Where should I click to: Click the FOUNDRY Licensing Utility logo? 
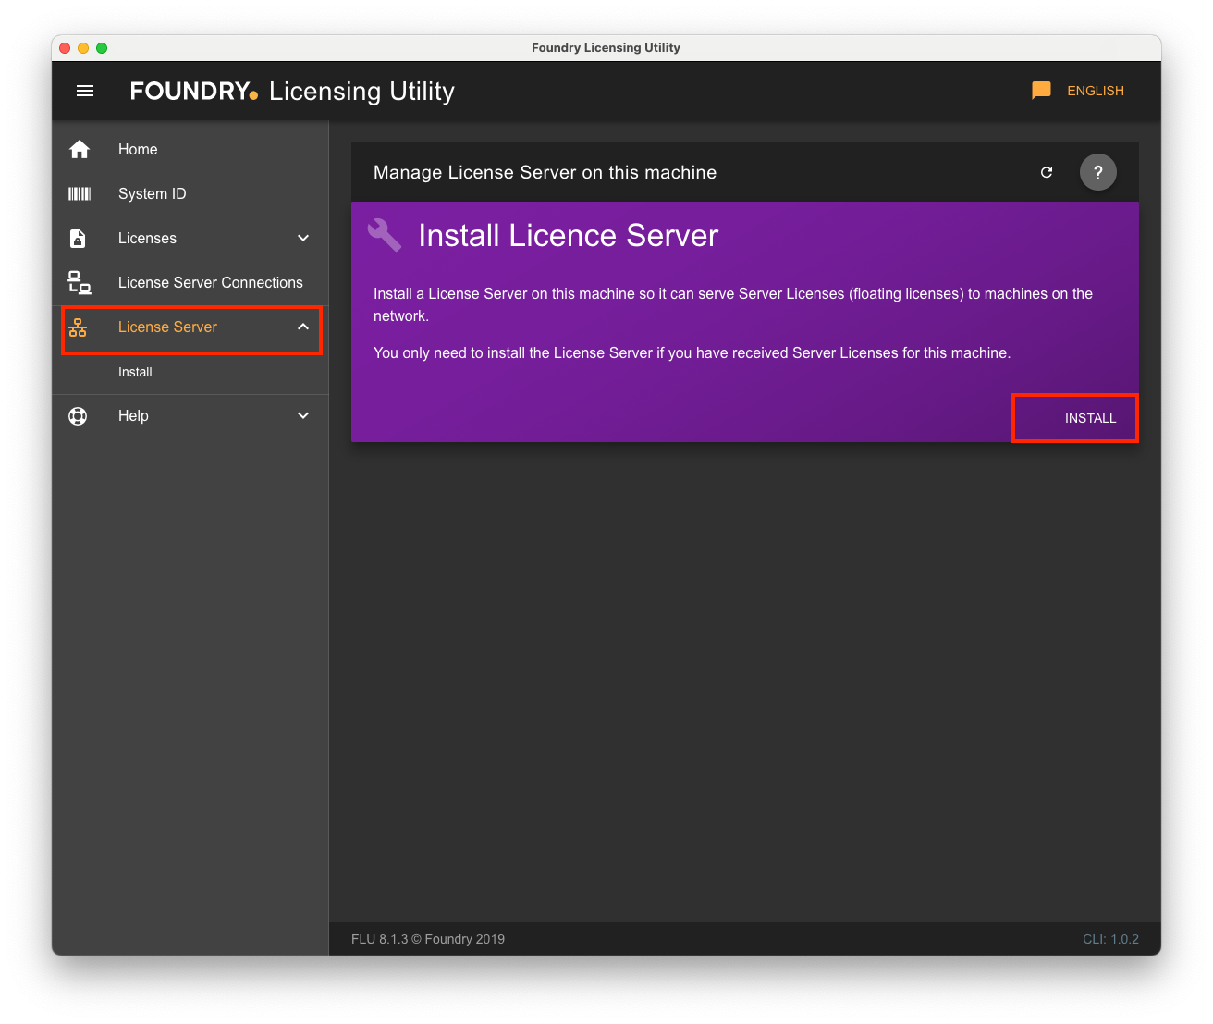point(292,91)
